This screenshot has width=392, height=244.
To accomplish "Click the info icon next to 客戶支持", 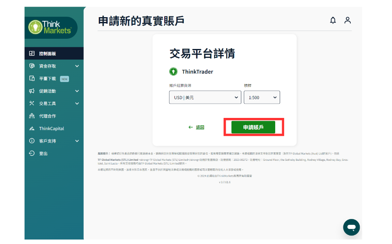I will (32, 141).
